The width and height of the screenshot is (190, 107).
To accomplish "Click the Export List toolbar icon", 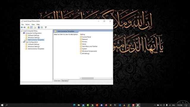I will tap(35, 27).
